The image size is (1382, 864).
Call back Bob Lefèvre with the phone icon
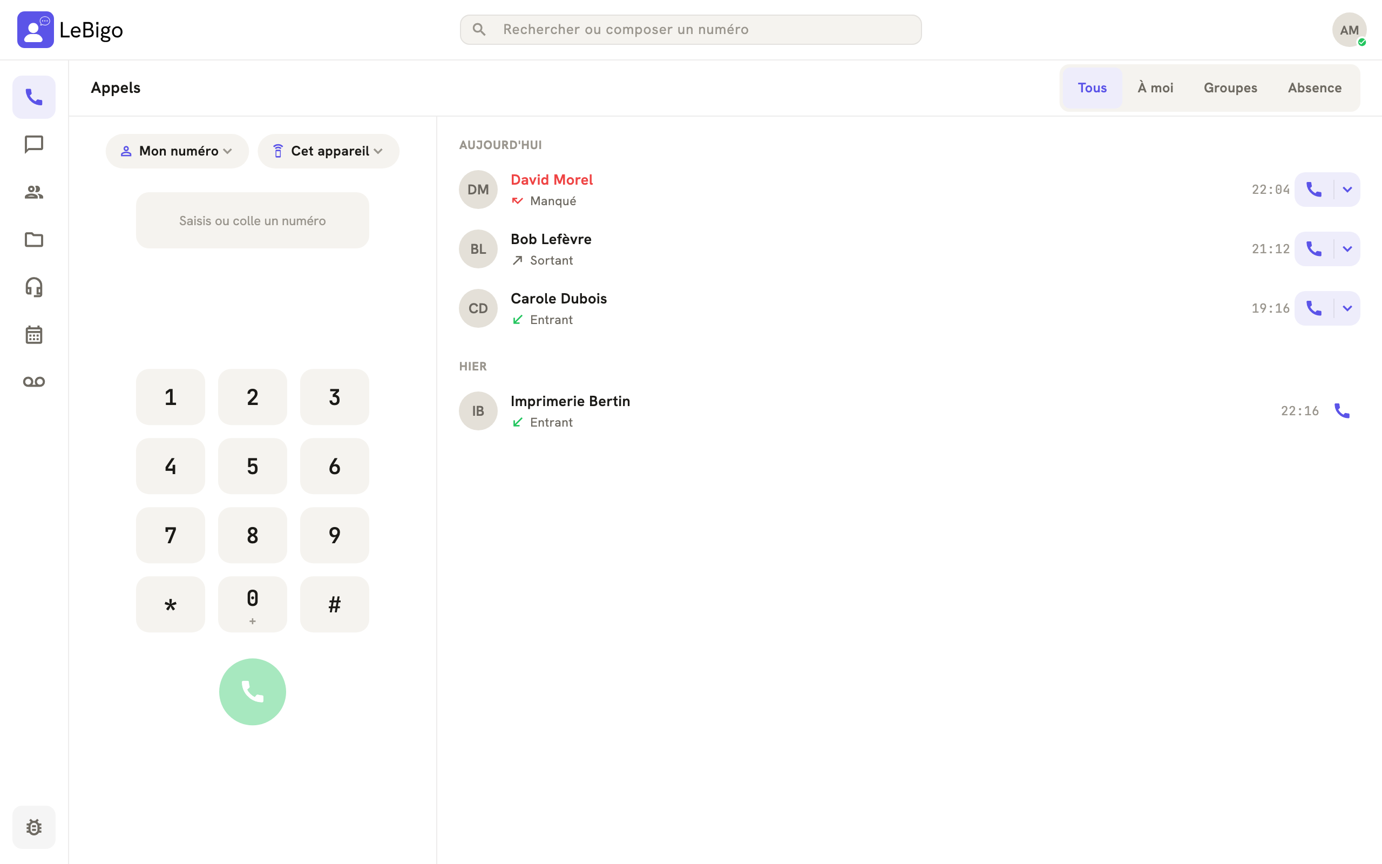[x=1314, y=249]
